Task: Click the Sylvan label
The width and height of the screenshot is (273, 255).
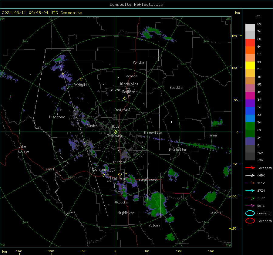Action: 116,89
